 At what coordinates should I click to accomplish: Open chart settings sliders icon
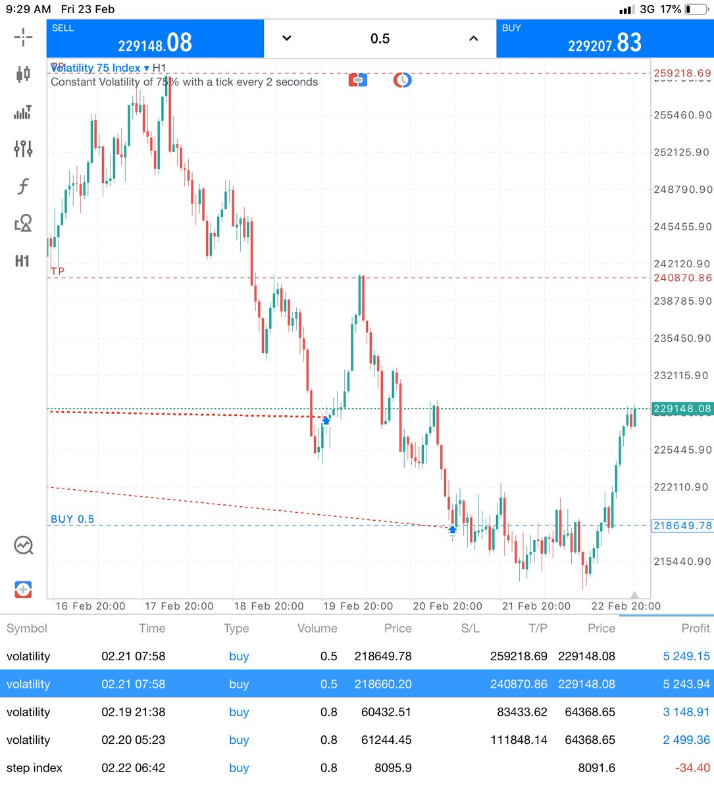pos(23,149)
